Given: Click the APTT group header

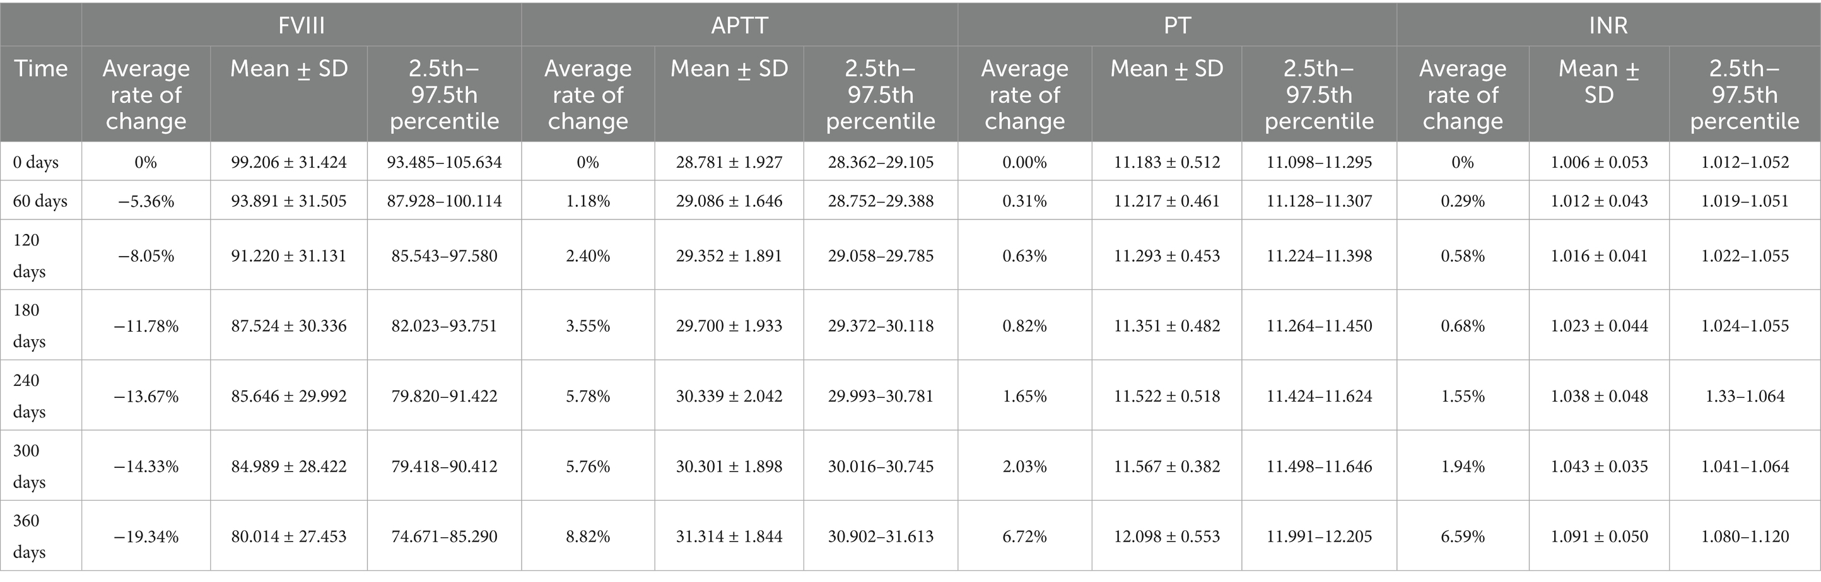Looking at the screenshot, I should pos(739,25).
